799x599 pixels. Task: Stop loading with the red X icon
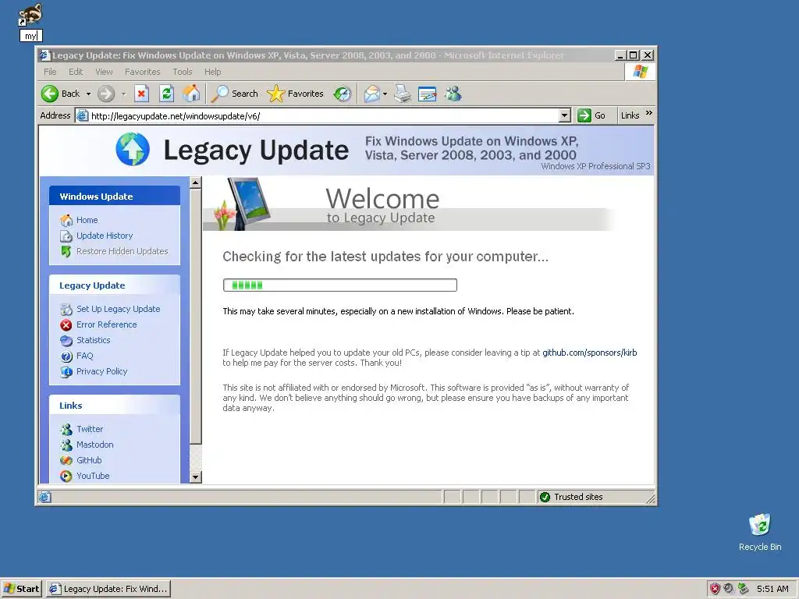tap(142, 94)
